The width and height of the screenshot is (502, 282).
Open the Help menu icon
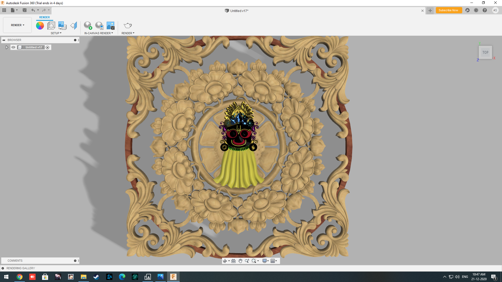coord(485,10)
